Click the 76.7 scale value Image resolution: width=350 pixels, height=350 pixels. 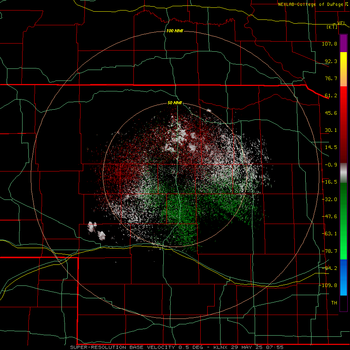331,78
